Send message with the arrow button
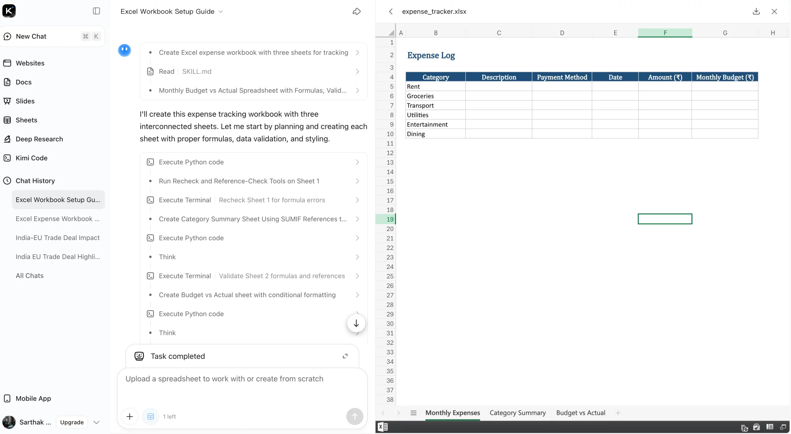 354,416
